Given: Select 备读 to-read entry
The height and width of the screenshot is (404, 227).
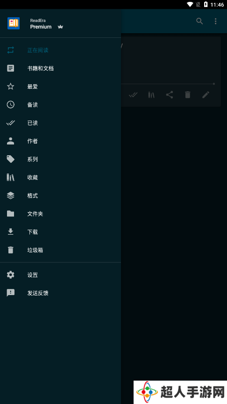Looking at the screenshot, I should tap(60, 105).
